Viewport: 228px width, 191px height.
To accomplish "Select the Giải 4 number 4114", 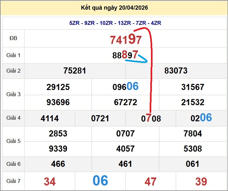I will (50, 118).
